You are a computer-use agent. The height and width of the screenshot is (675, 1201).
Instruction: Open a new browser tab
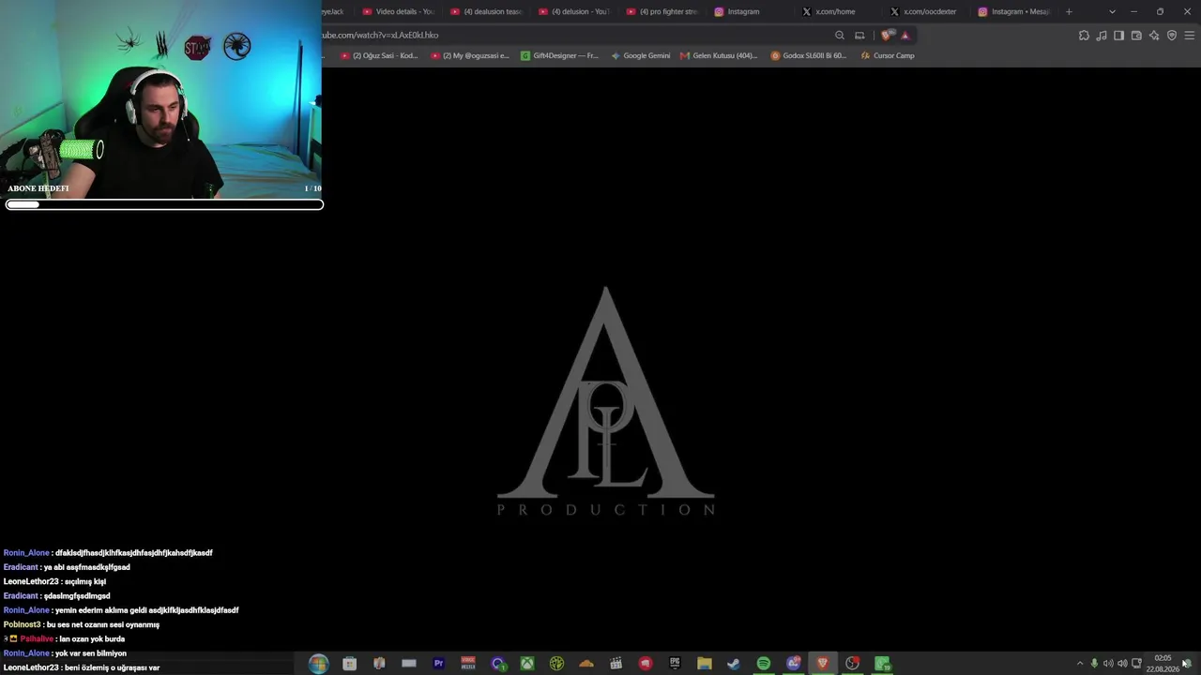point(1069,11)
